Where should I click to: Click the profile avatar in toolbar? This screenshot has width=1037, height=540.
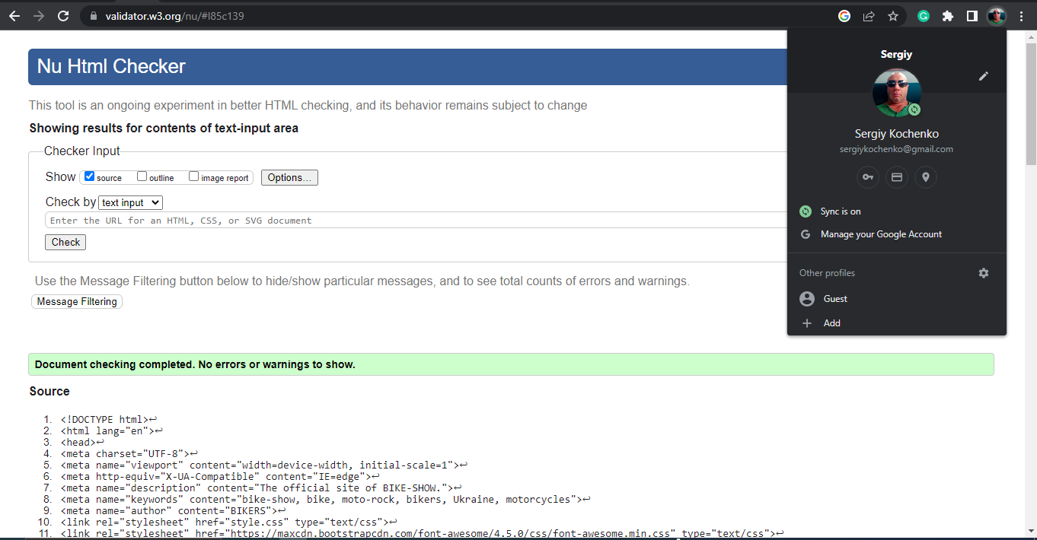click(x=997, y=16)
